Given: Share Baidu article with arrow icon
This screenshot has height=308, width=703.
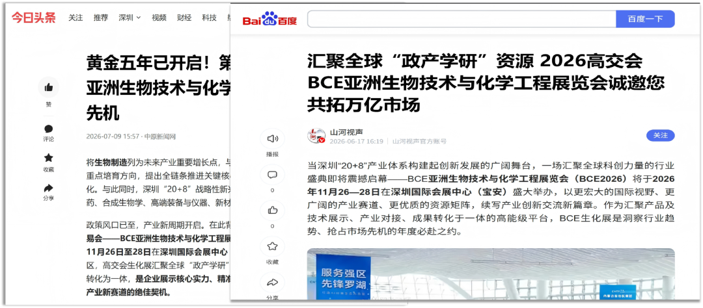Looking at the screenshot, I should [x=272, y=283].
